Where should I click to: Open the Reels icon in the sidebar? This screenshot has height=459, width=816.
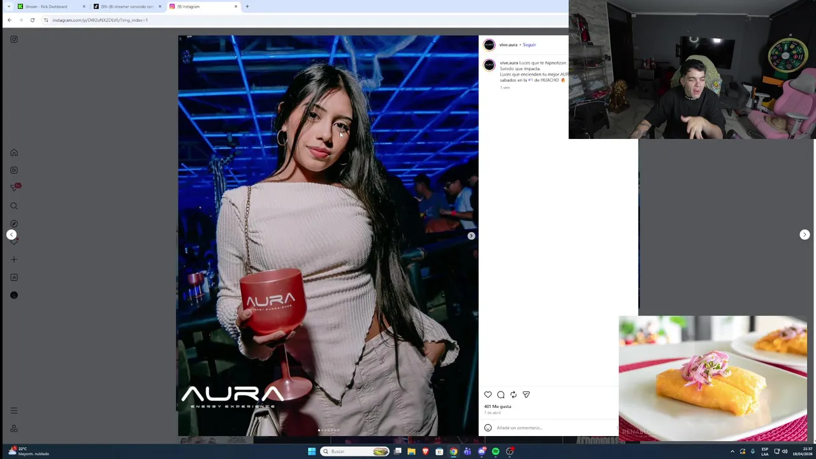[14, 170]
